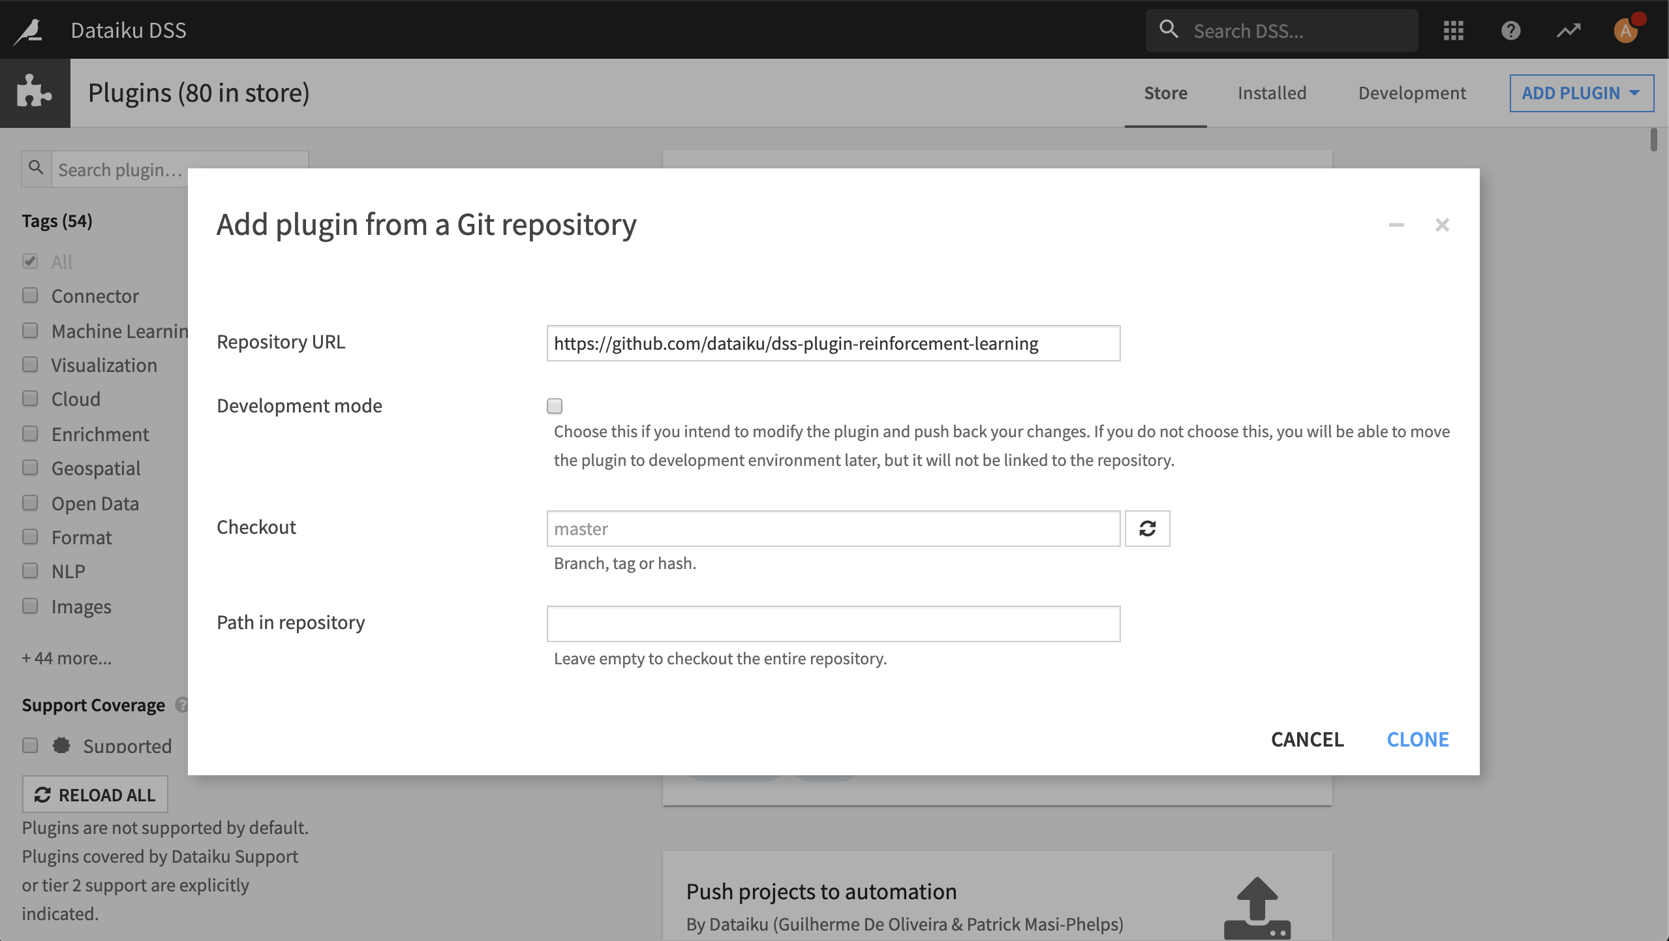The width and height of the screenshot is (1669, 941).
Task: Click the Support Coverage help icon
Action: pos(182,705)
